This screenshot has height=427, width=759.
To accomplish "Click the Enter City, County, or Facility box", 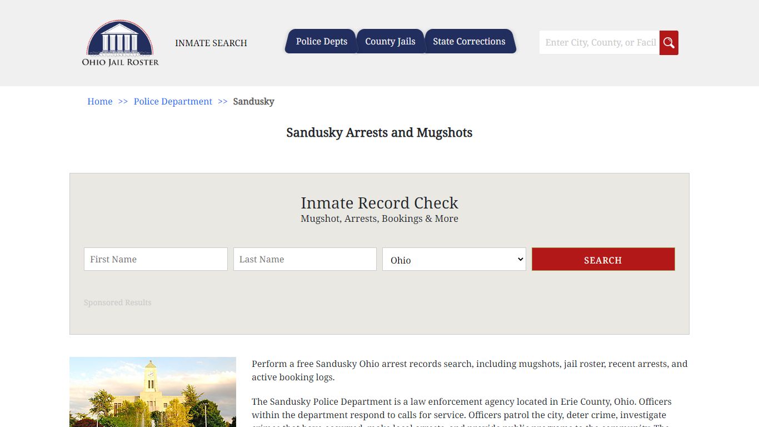I will tap(599, 42).
